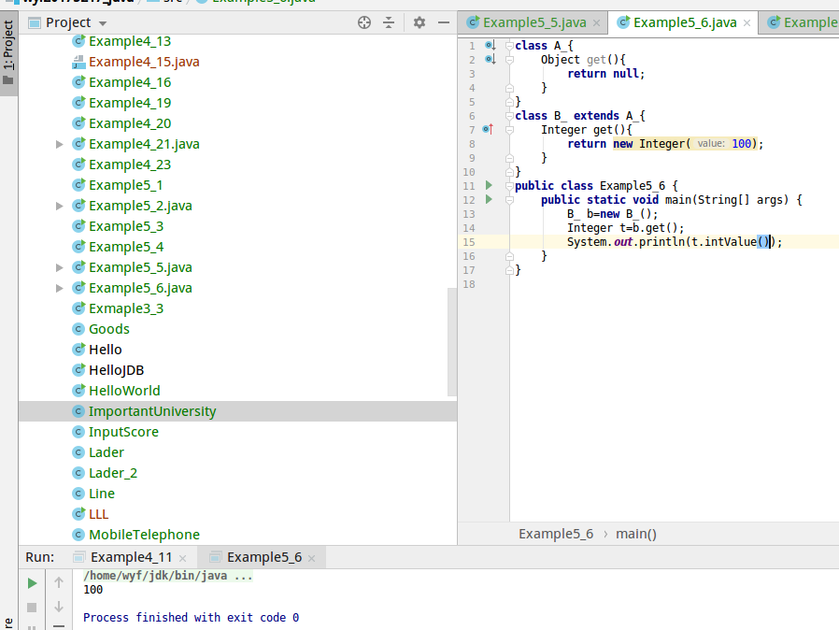Close the Example5_6 run tab
Image resolution: width=839 pixels, height=630 pixels.
tap(312, 558)
